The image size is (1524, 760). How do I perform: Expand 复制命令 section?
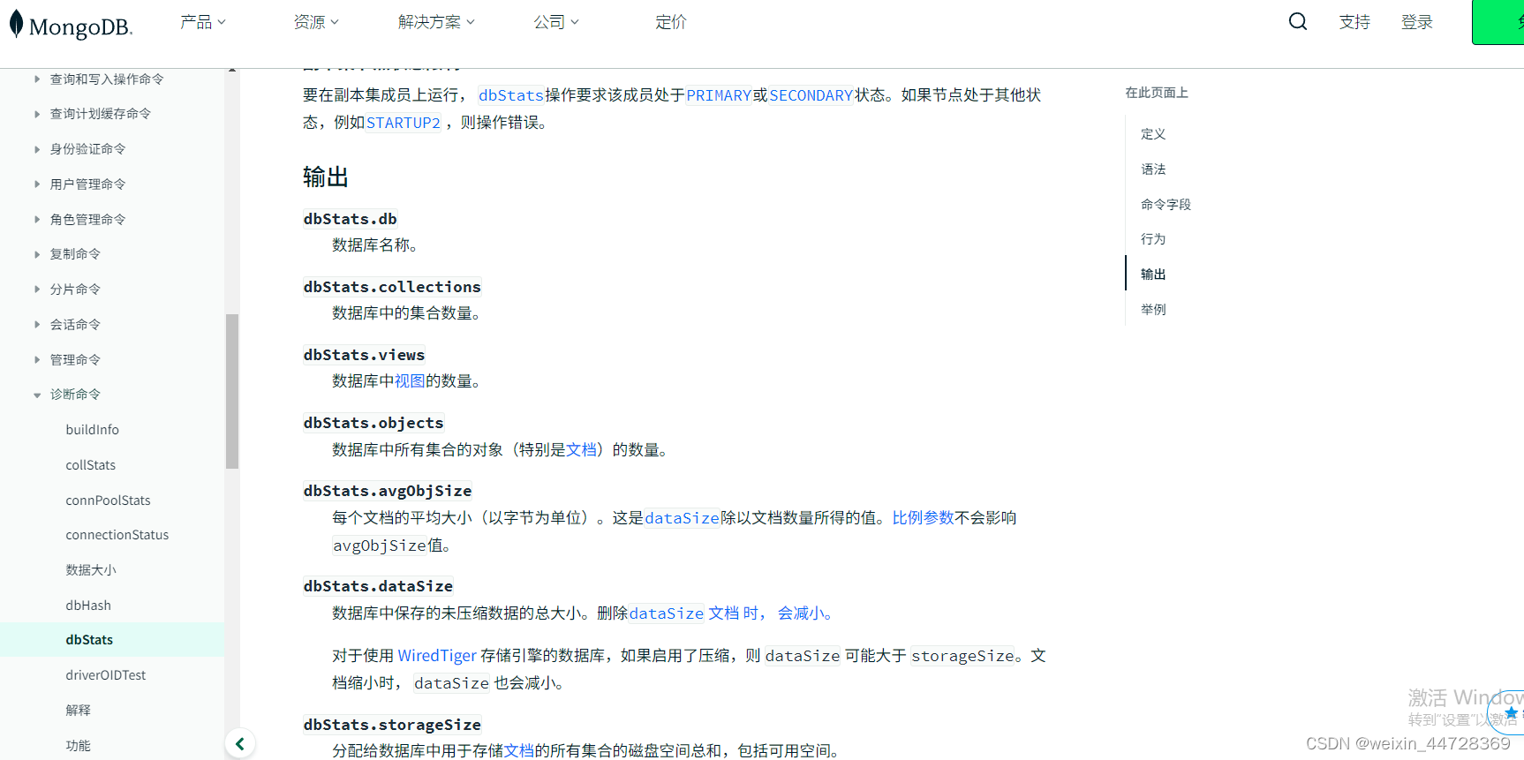[x=75, y=254]
